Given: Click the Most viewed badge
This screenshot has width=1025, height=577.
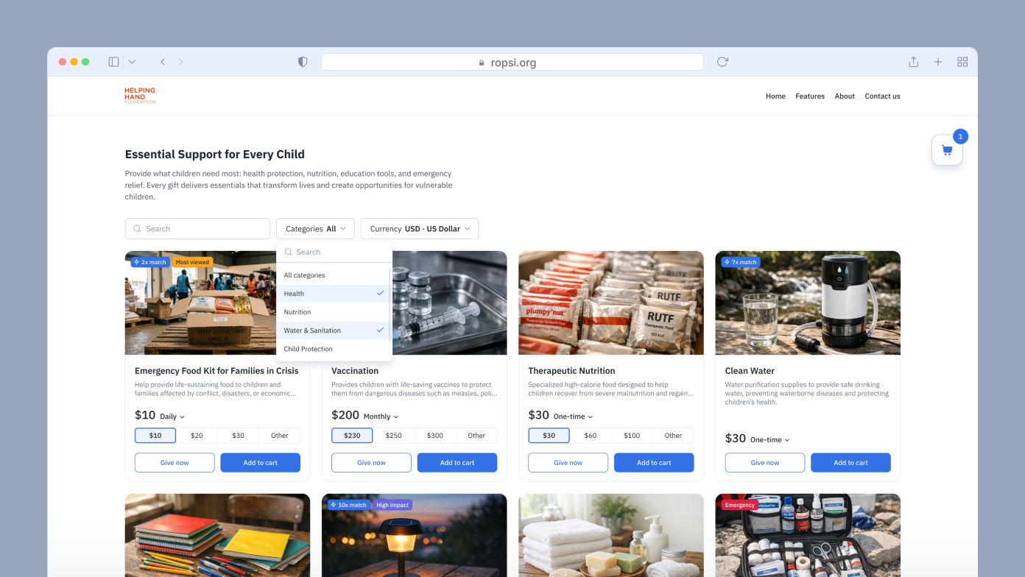Looking at the screenshot, I should point(192,262).
